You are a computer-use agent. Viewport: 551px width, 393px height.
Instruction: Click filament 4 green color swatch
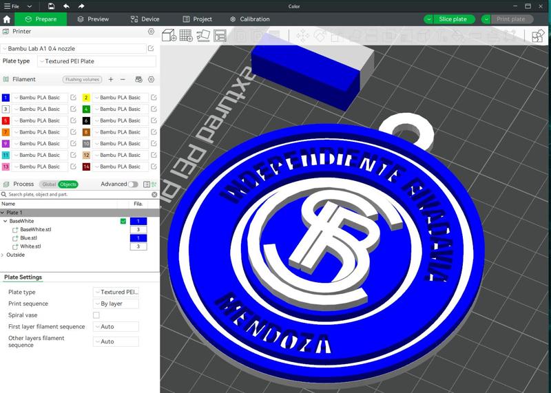click(x=86, y=109)
